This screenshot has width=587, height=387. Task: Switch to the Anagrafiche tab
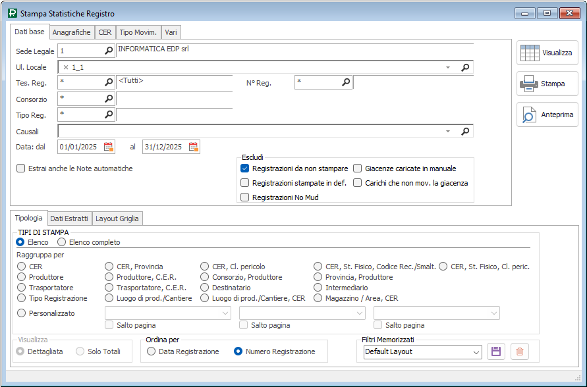pyautogui.click(x=71, y=32)
